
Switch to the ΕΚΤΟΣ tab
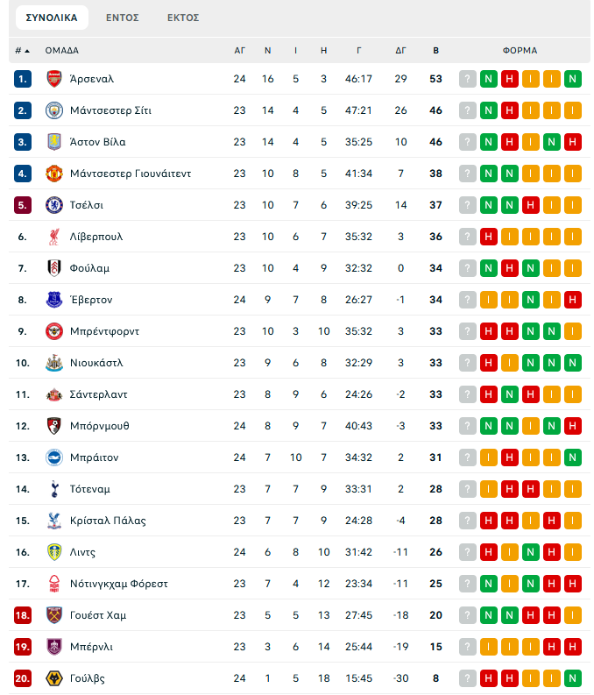183,18
